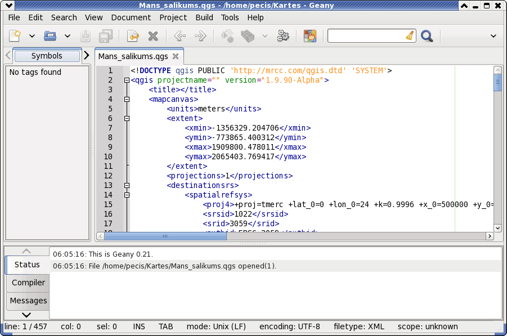507x336 pixels.
Task: Click the 'encoding: UTF-8' status bar entry
Action: pos(290,326)
